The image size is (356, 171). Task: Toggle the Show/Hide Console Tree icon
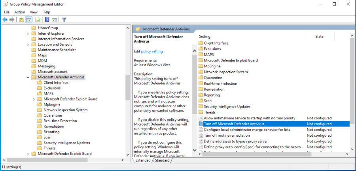(29, 20)
